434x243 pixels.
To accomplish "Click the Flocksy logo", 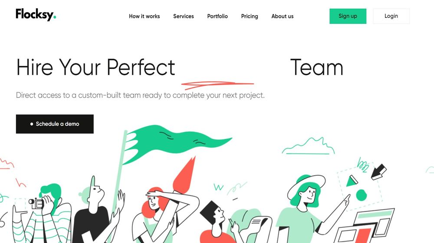I will [36, 15].
